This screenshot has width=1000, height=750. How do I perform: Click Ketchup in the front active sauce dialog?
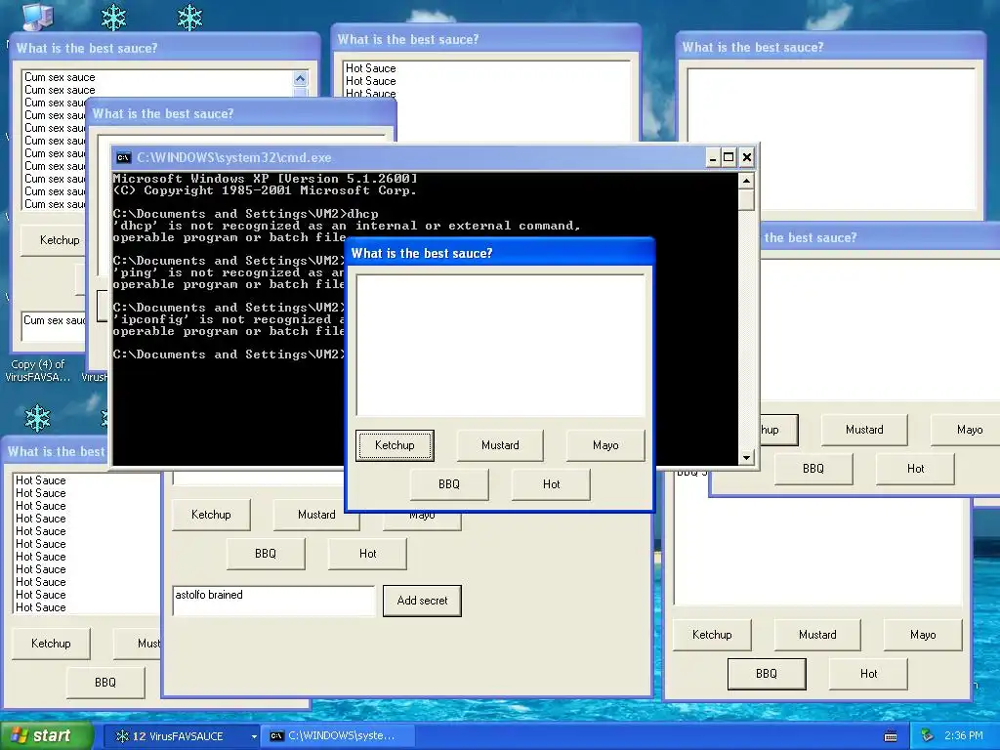[x=395, y=445]
